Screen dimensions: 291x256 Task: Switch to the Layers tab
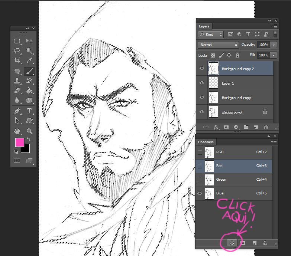(x=204, y=26)
